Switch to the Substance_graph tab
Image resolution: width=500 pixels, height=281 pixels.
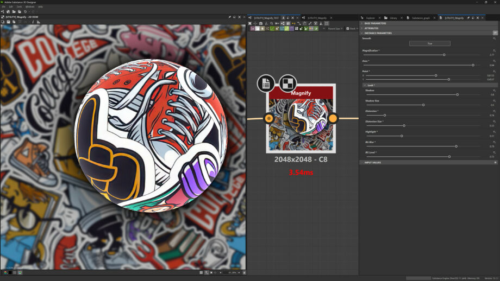click(421, 18)
